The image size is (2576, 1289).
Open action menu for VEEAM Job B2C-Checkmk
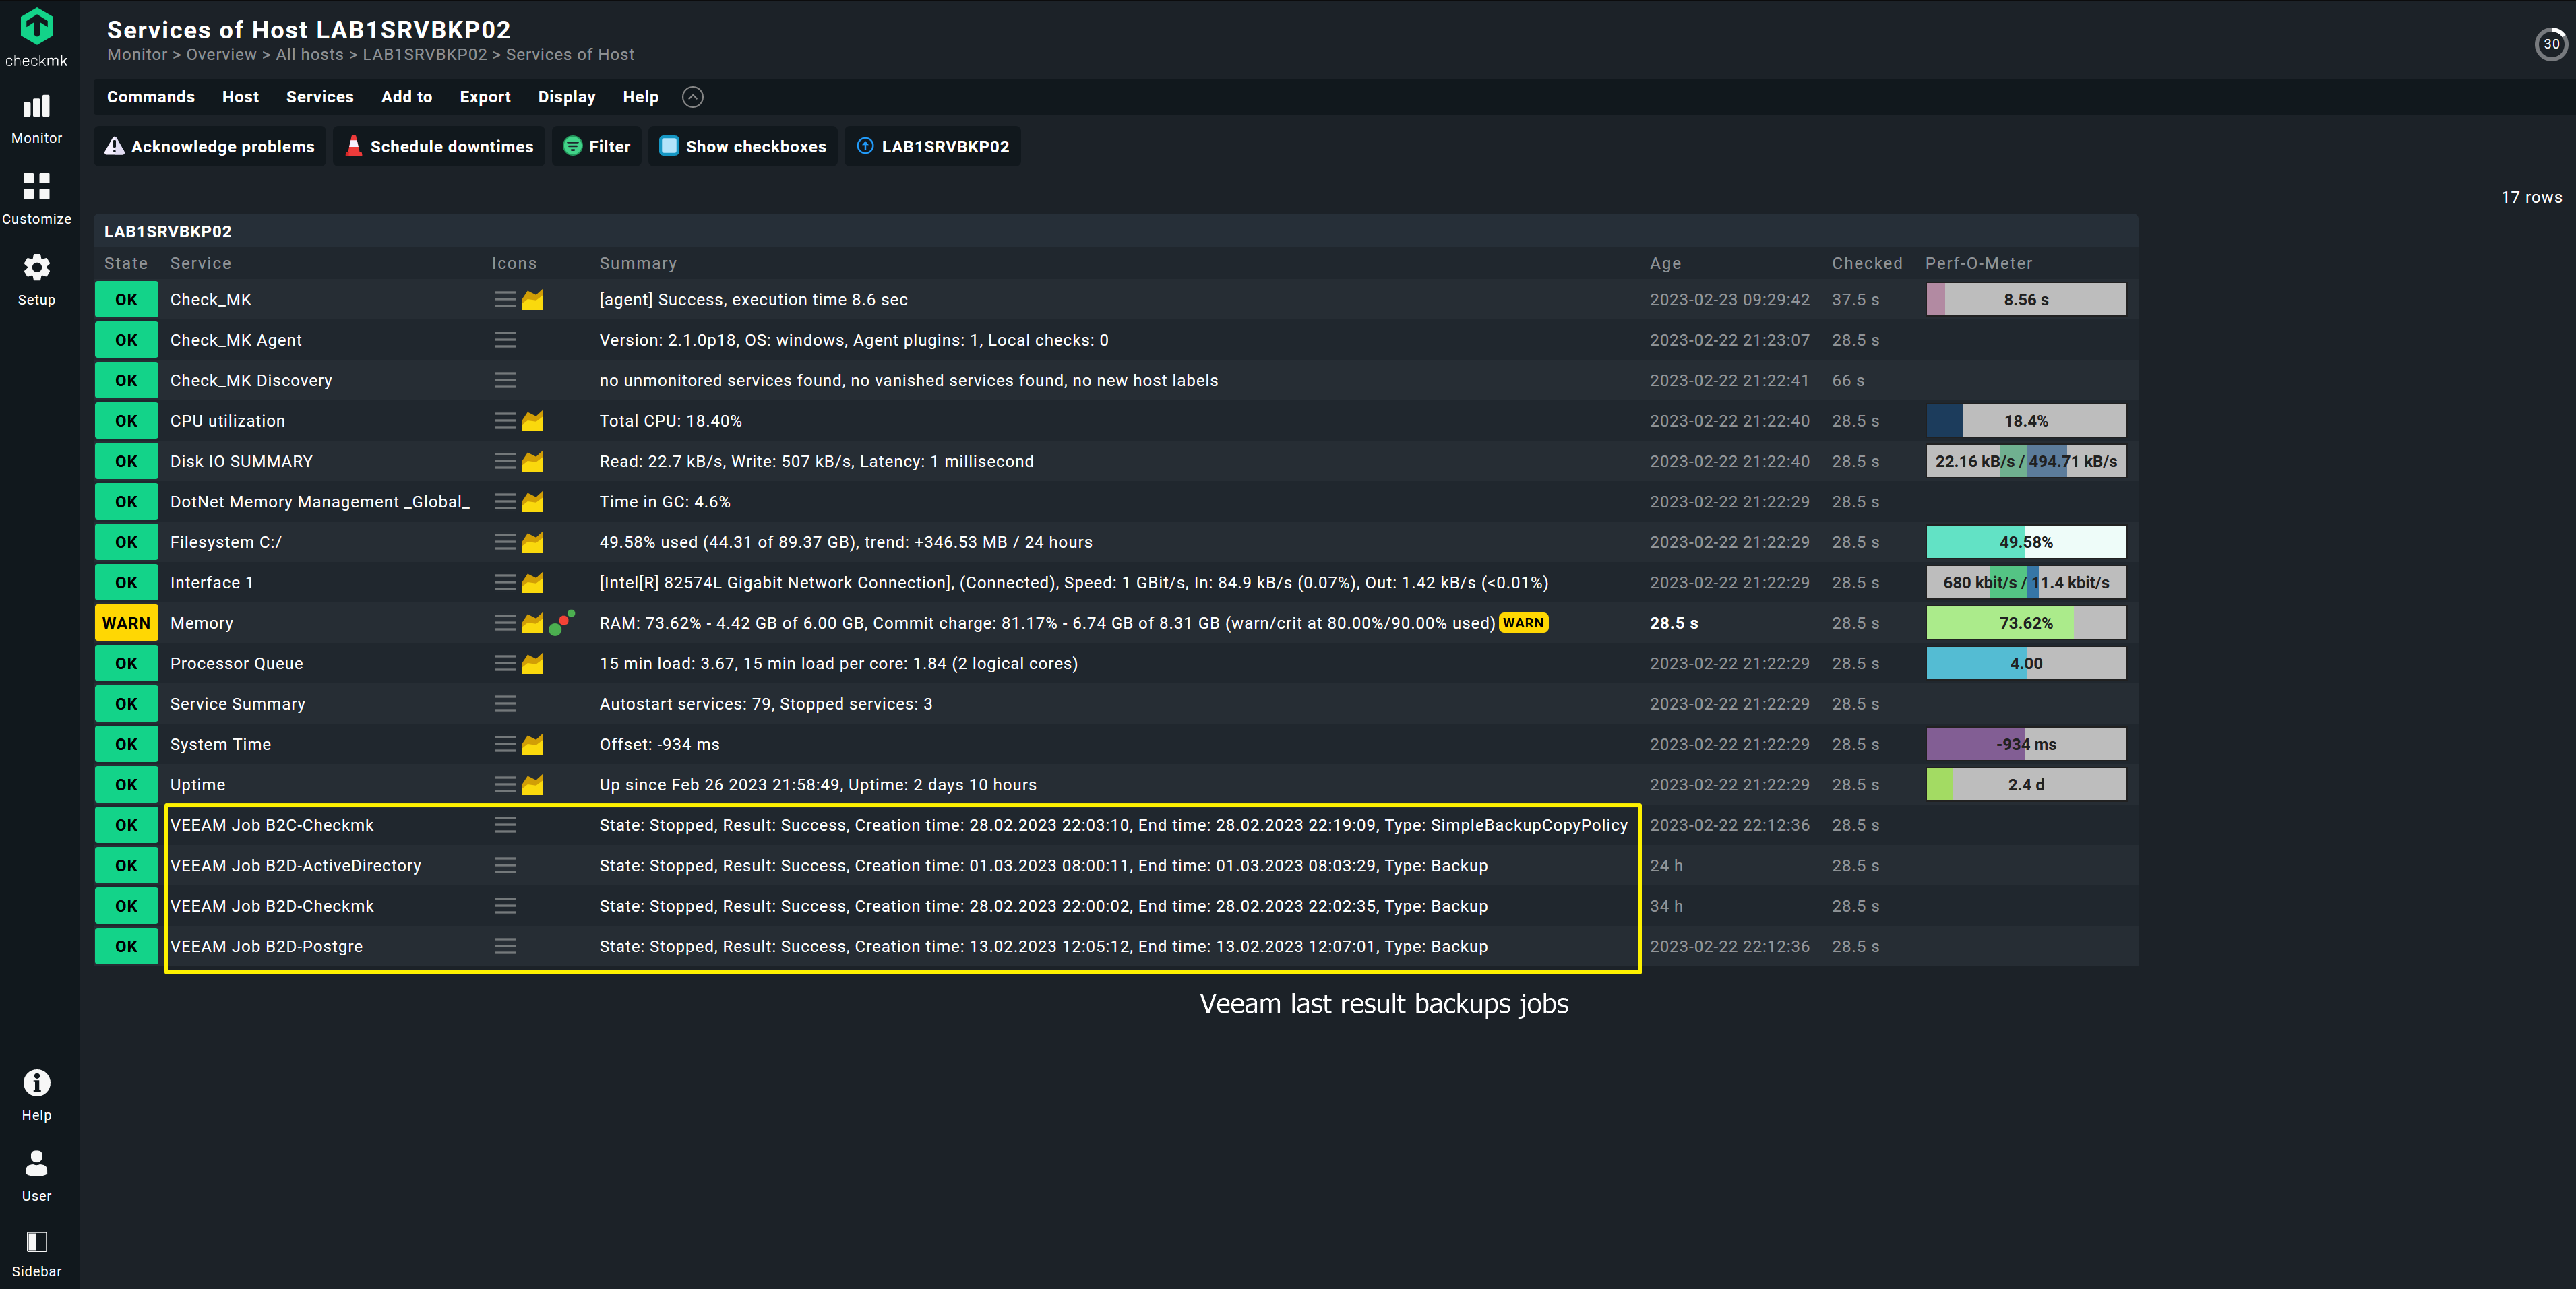tap(505, 825)
